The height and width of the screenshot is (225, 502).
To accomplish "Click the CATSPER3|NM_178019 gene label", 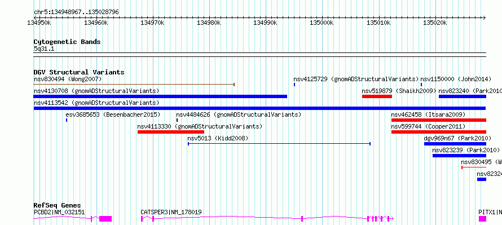I will [171, 213].
